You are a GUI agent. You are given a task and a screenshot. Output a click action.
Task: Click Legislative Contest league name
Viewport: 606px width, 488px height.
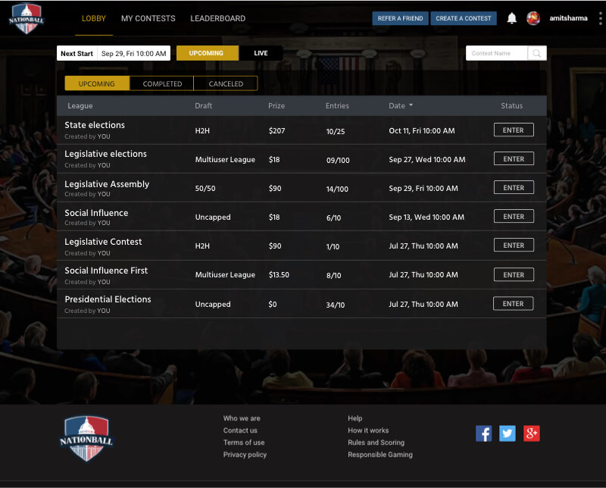103,242
